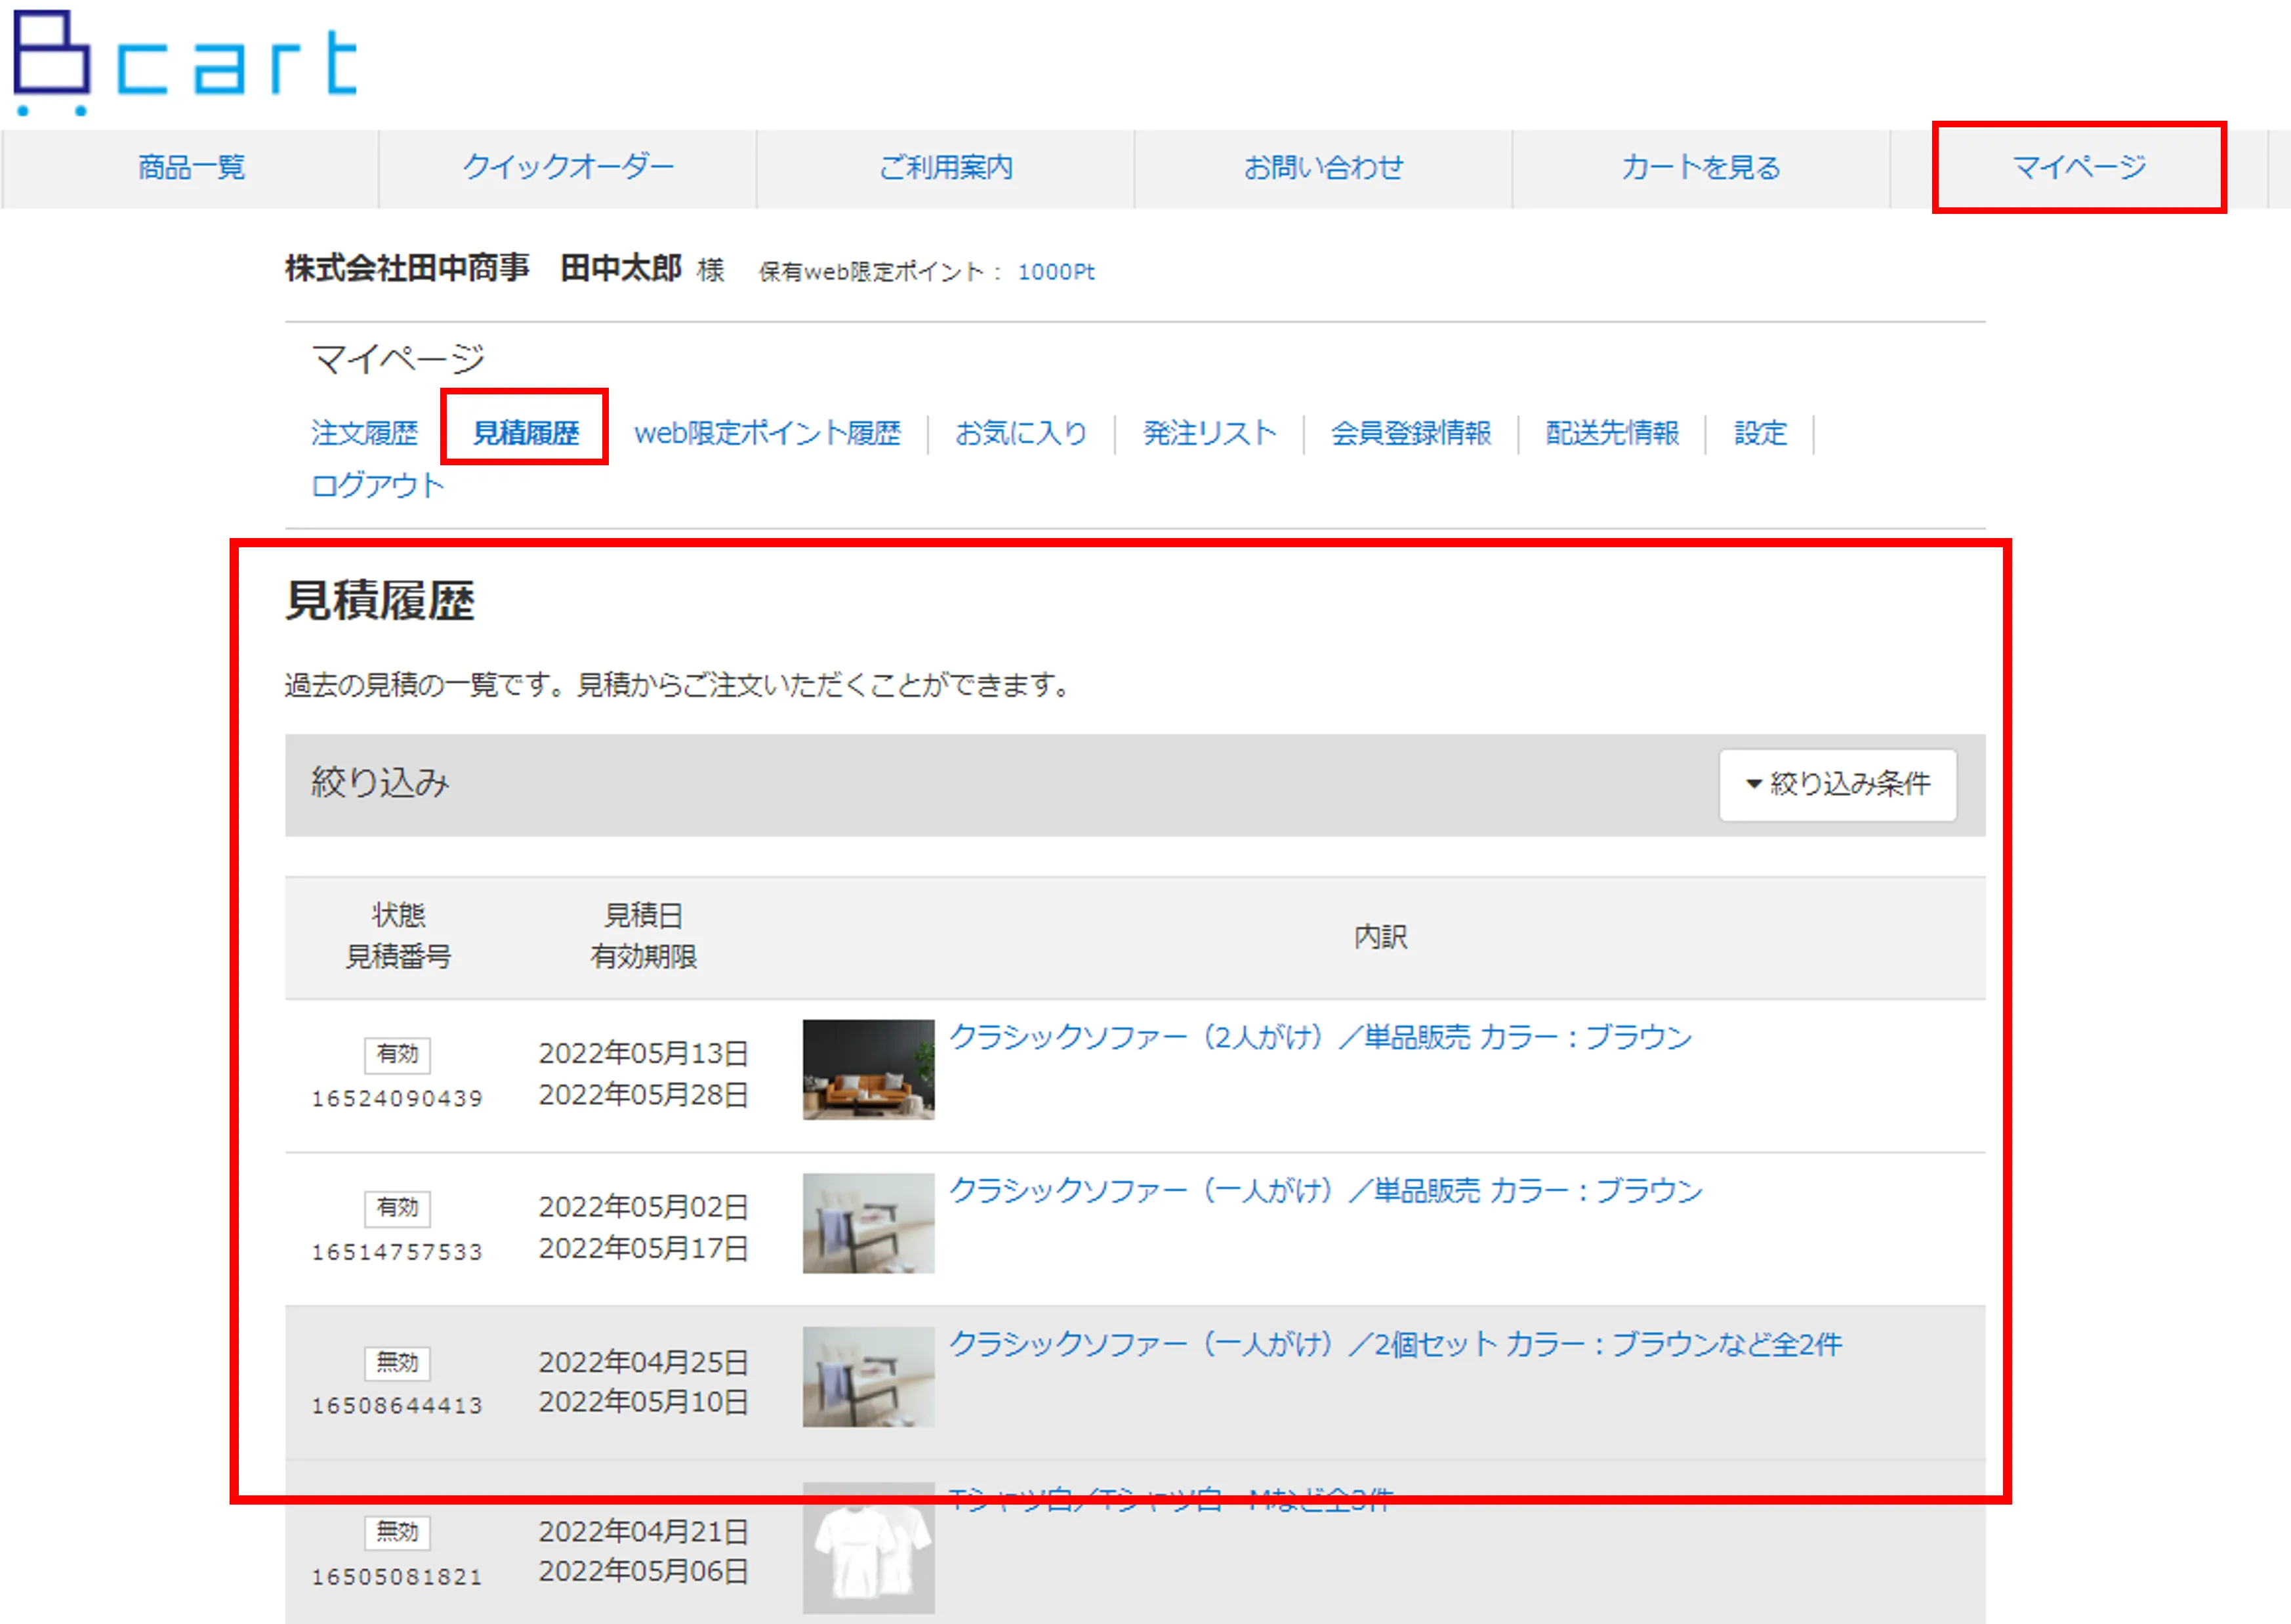Image resolution: width=2291 pixels, height=1624 pixels.
Task: Click estimate number 16514757533
Action: [398, 1253]
